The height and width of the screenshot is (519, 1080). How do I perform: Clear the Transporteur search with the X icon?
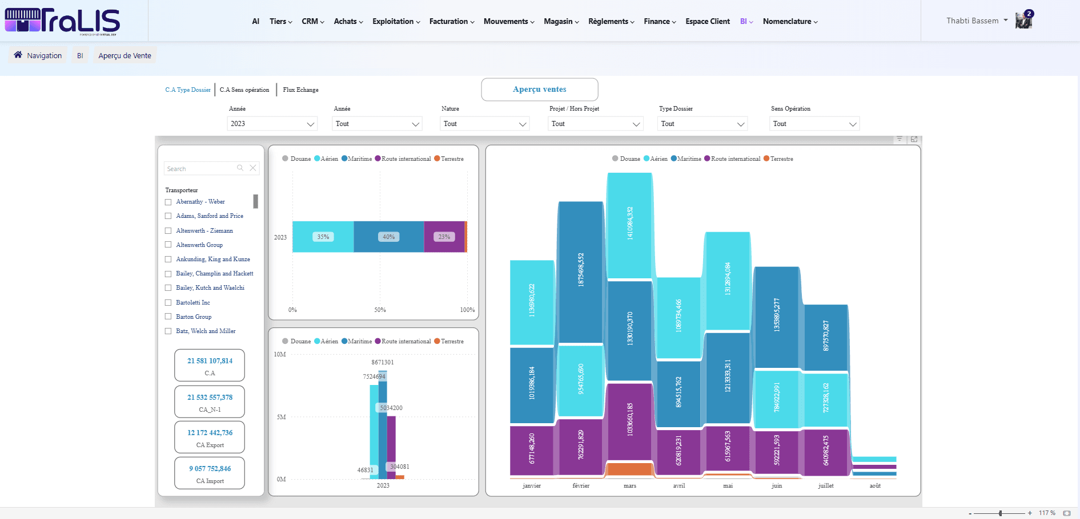253,168
